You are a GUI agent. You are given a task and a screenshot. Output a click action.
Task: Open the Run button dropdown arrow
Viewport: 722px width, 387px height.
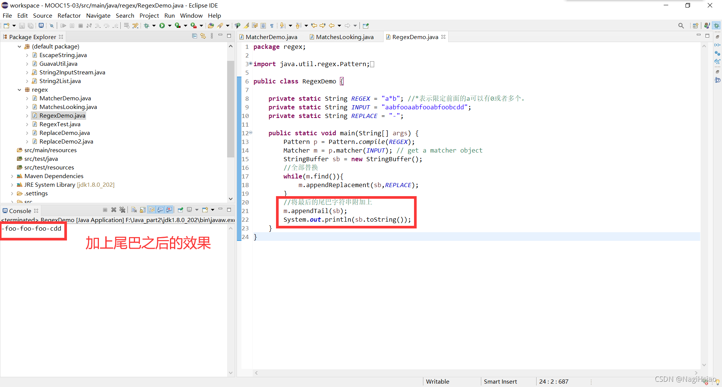pyautogui.click(x=170, y=26)
